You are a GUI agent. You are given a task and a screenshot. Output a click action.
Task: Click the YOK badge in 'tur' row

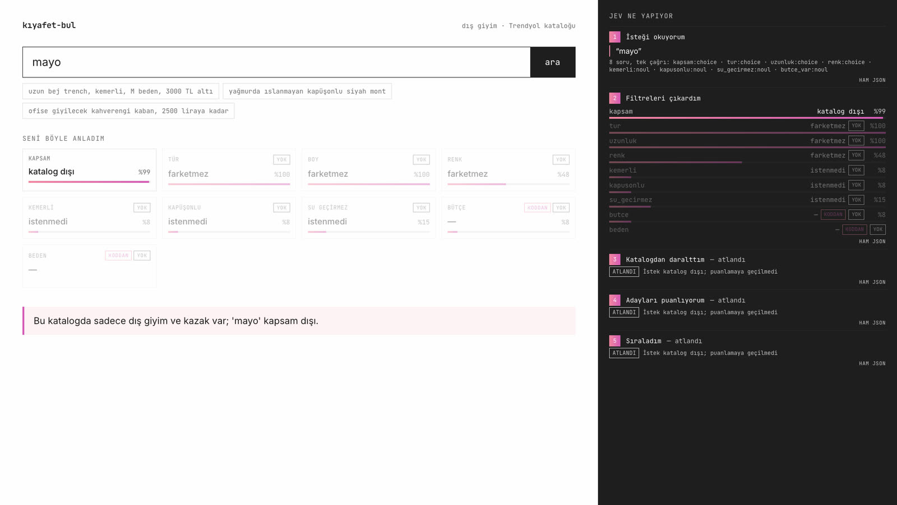[x=856, y=126]
